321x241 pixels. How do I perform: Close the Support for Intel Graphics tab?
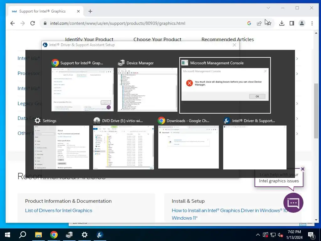[78, 11]
